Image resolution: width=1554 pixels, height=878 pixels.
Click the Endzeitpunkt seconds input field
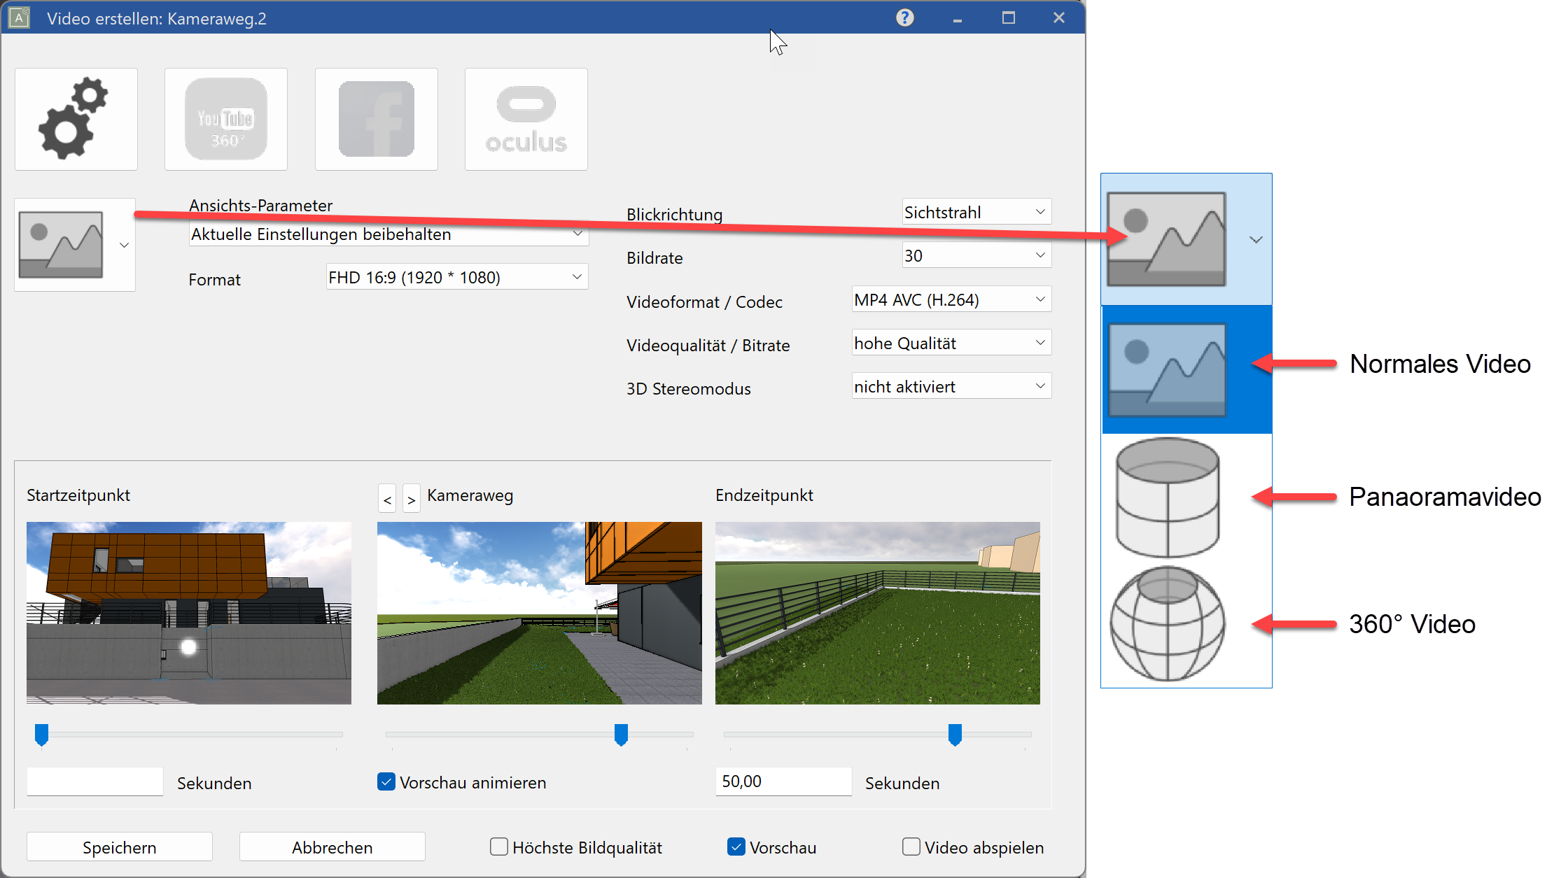click(783, 781)
